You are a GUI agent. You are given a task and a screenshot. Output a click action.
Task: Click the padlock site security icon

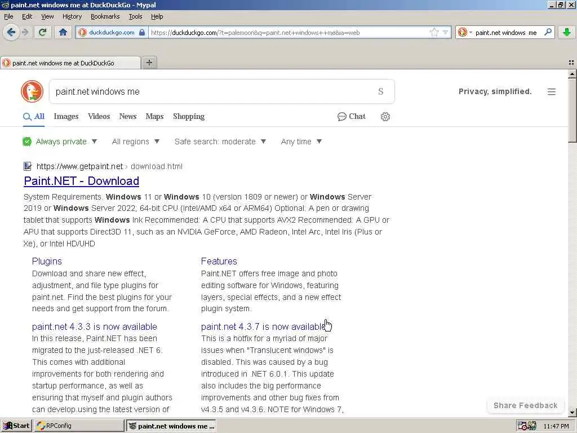click(x=142, y=32)
